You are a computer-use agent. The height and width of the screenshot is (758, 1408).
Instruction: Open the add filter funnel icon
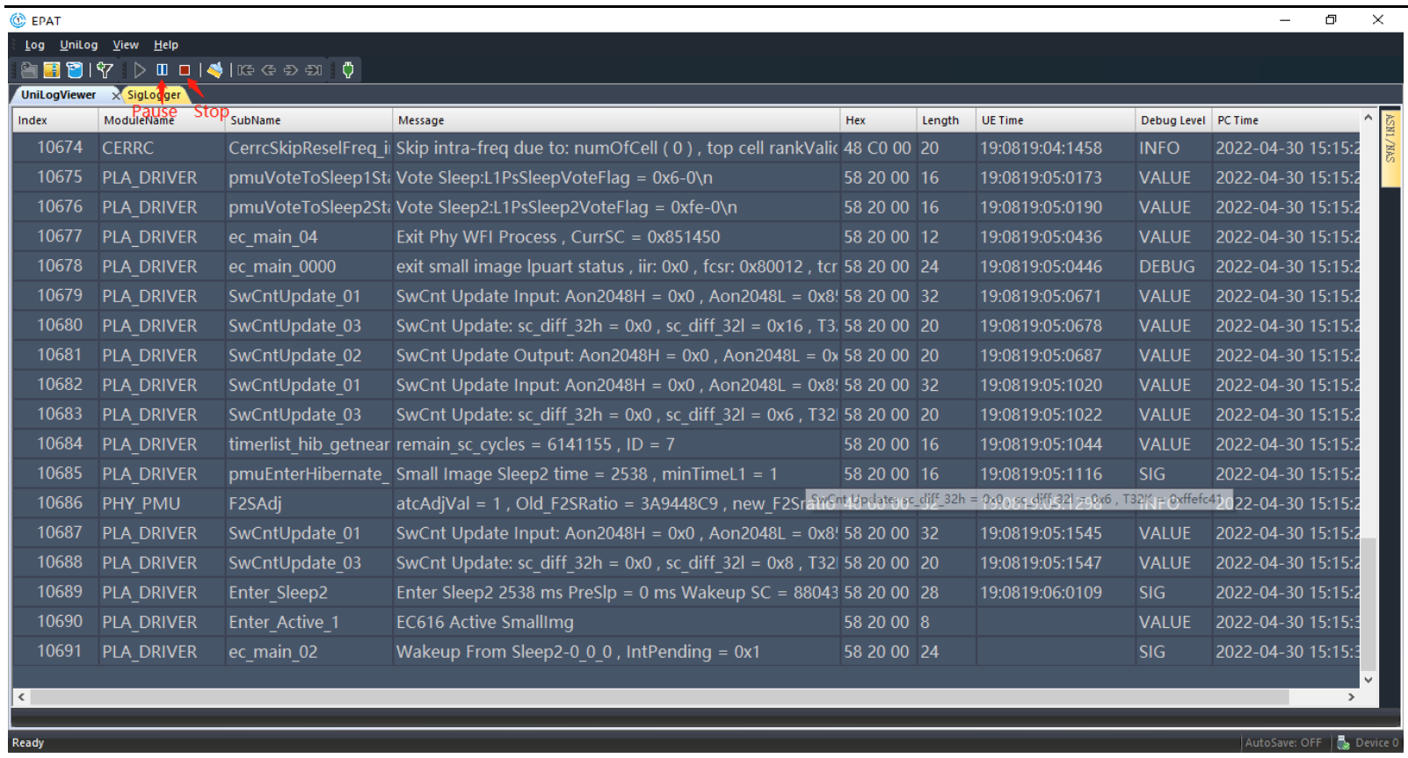click(x=105, y=70)
